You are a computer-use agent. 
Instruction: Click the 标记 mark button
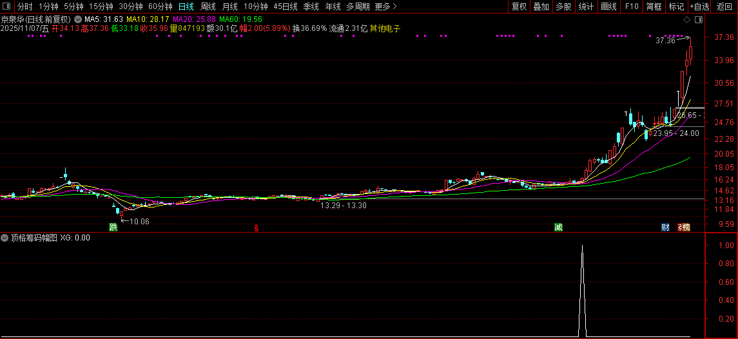pos(676,6)
